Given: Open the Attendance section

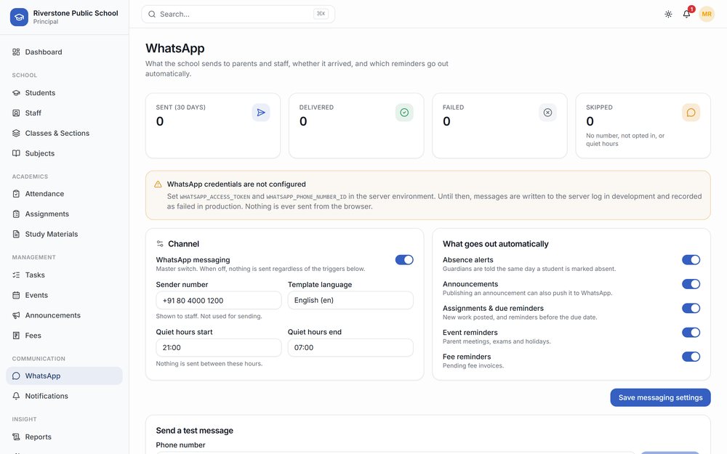Looking at the screenshot, I should tap(65, 194).
